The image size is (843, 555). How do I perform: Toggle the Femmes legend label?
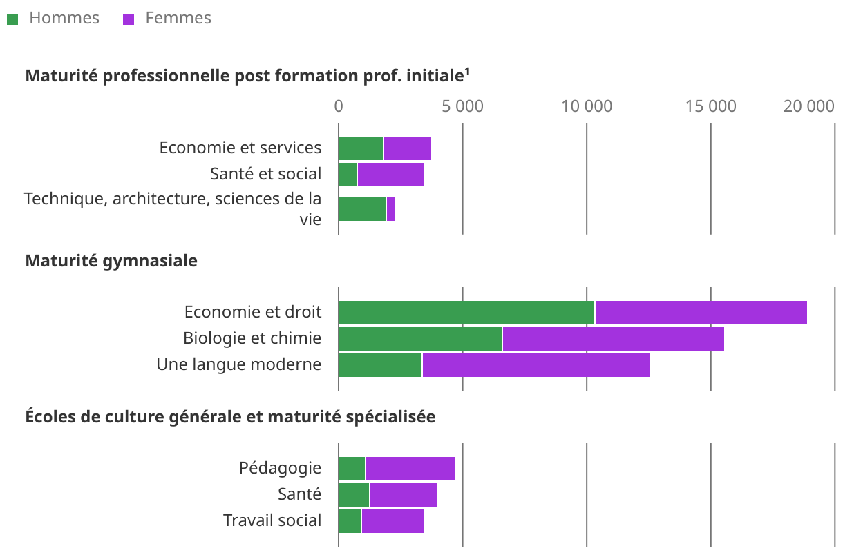coord(178,18)
